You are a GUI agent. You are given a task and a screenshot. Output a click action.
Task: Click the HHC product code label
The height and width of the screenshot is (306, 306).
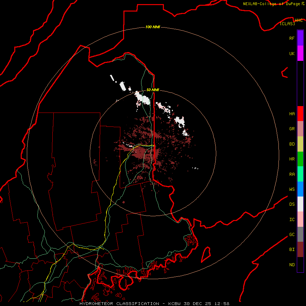(299, 20)
